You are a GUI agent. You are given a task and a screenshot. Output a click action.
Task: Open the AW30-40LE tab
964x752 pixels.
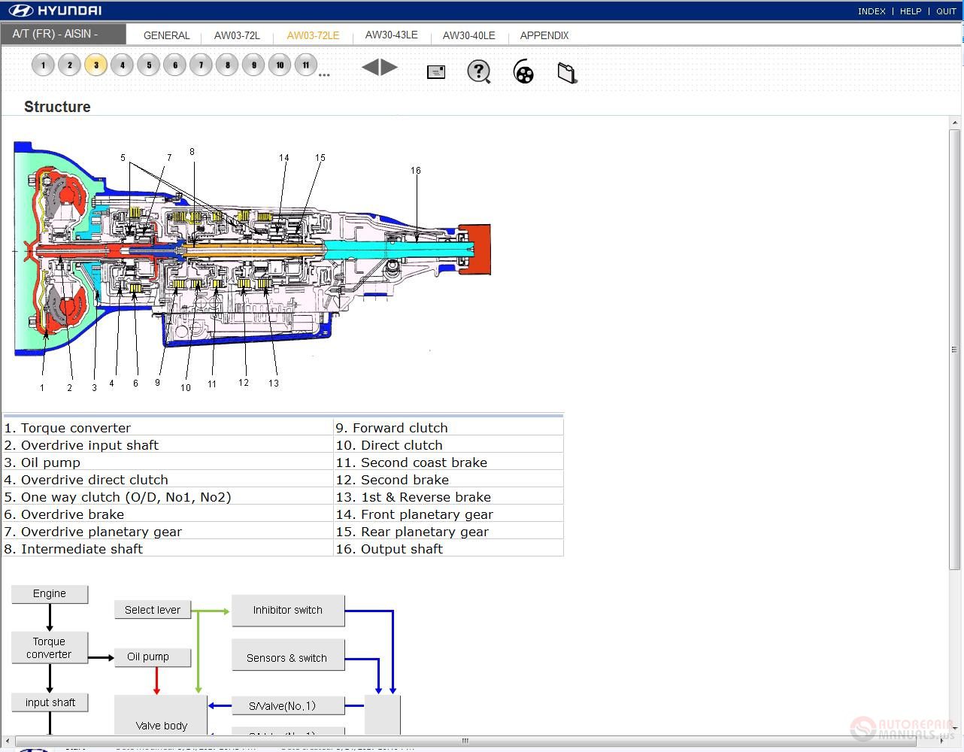pos(468,35)
